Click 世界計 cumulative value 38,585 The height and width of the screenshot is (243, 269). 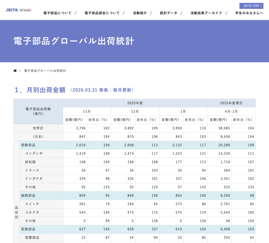224,128
